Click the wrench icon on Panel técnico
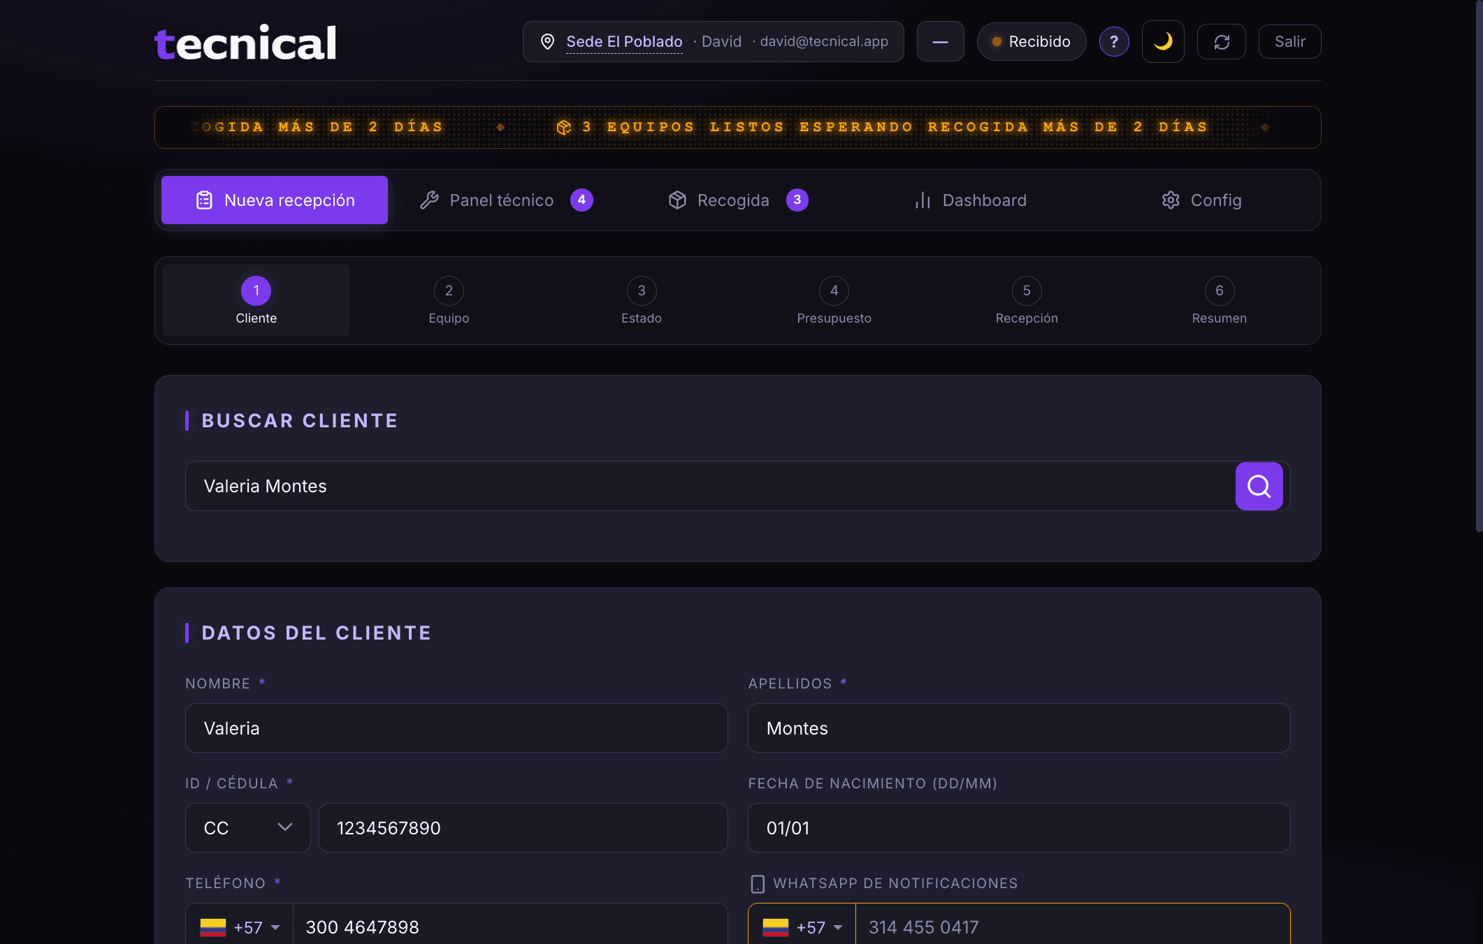This screenshot has height=944, width=1483. click(430, 200)
